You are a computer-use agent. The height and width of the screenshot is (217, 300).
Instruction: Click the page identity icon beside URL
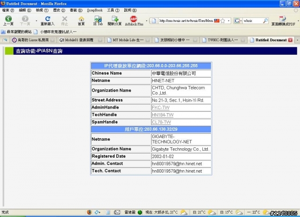coord(154,21)
